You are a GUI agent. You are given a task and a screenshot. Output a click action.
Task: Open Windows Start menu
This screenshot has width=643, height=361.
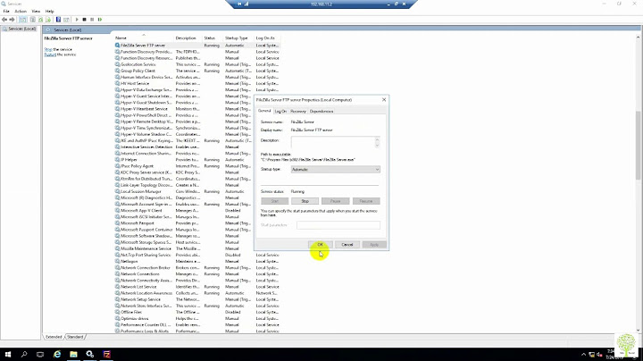(8, 355)
